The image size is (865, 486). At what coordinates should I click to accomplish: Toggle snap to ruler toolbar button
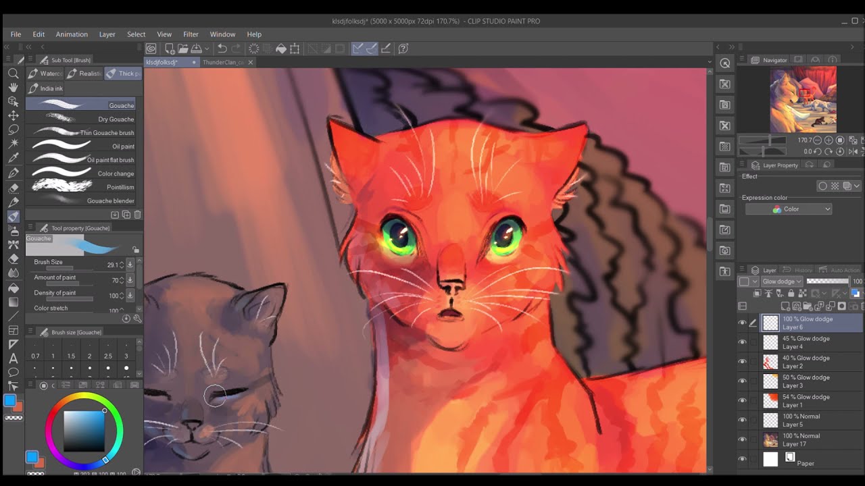[358, 49]
